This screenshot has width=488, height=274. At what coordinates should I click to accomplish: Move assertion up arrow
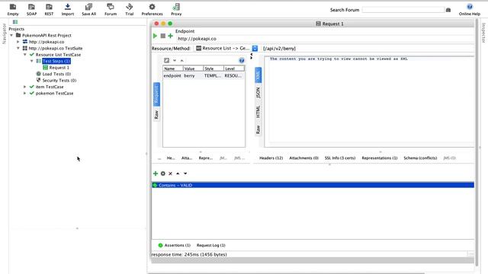[x=178, y=174]
